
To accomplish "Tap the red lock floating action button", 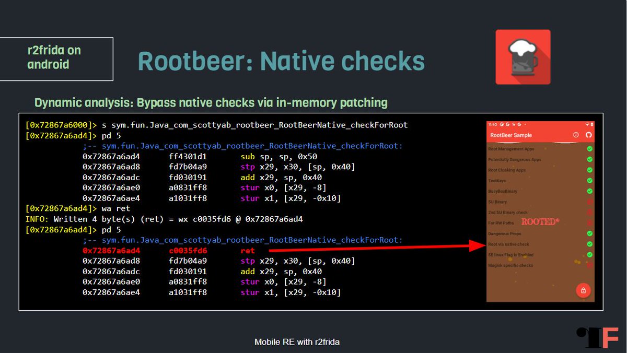I will (584, 290).
